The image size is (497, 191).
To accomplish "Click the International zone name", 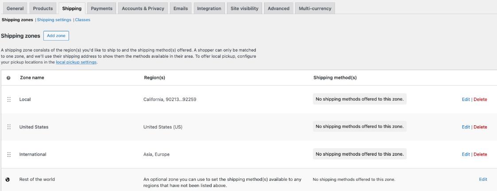I will pos(33,154).
